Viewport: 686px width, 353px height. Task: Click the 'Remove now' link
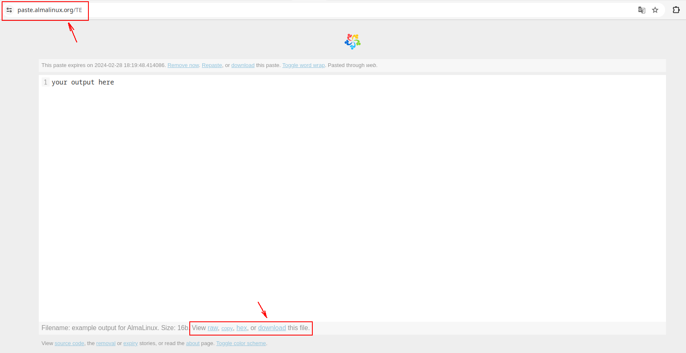[x=183, y=65]
